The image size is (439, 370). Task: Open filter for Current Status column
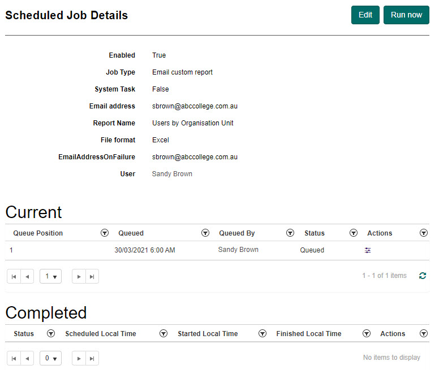(354, 233)
